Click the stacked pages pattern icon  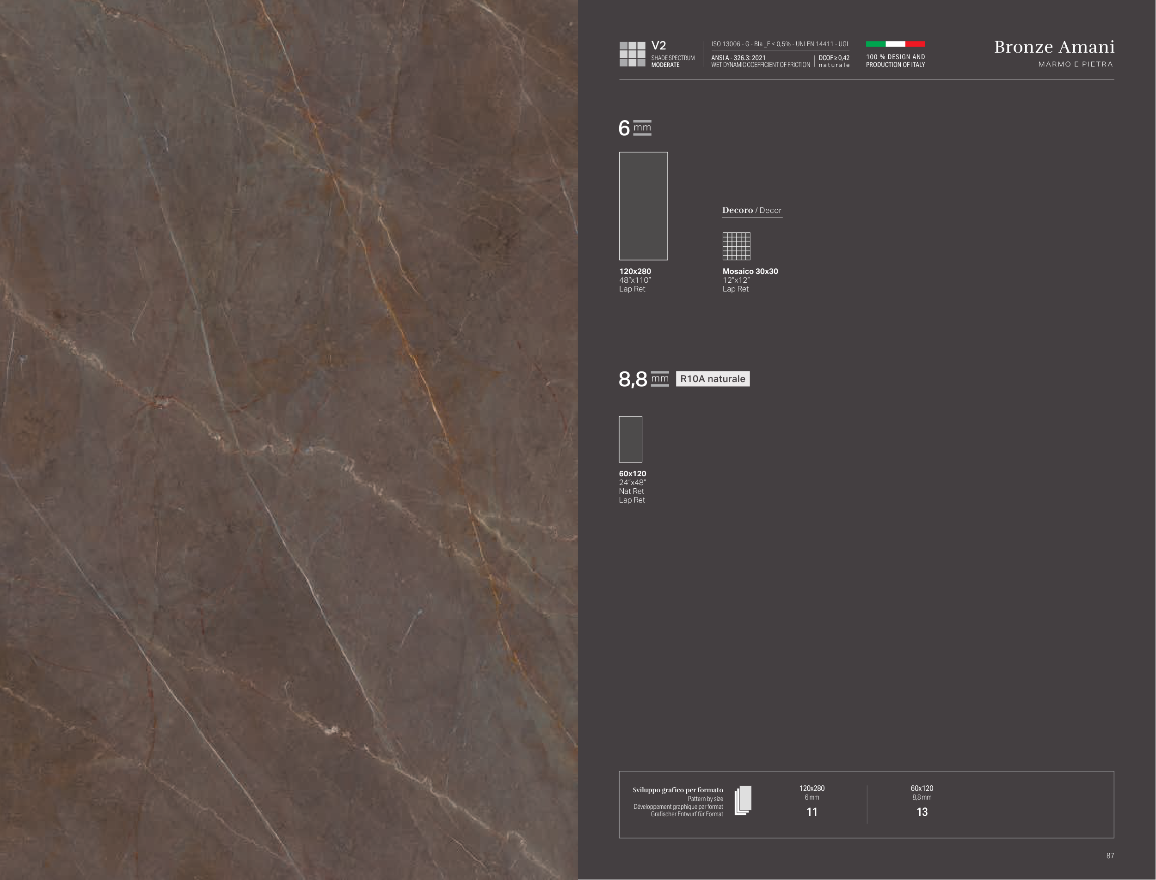pyautogui.click(x=743, y=801)
